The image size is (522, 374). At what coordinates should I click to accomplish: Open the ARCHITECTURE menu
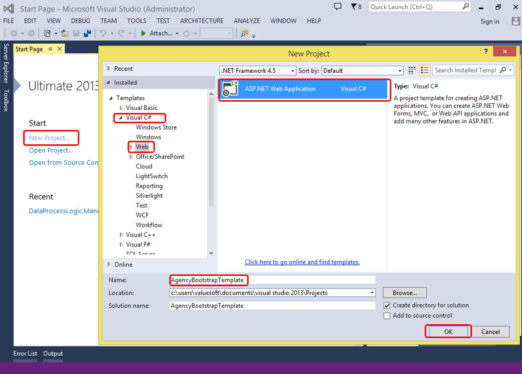pyautogui.click(x=201, y=21)
